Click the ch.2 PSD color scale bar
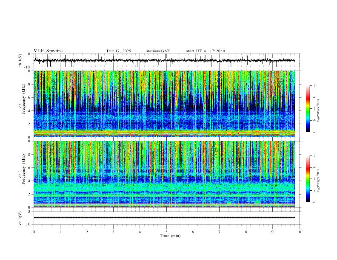The height and width of the screenshot is (260, 337). click(308, 179)
